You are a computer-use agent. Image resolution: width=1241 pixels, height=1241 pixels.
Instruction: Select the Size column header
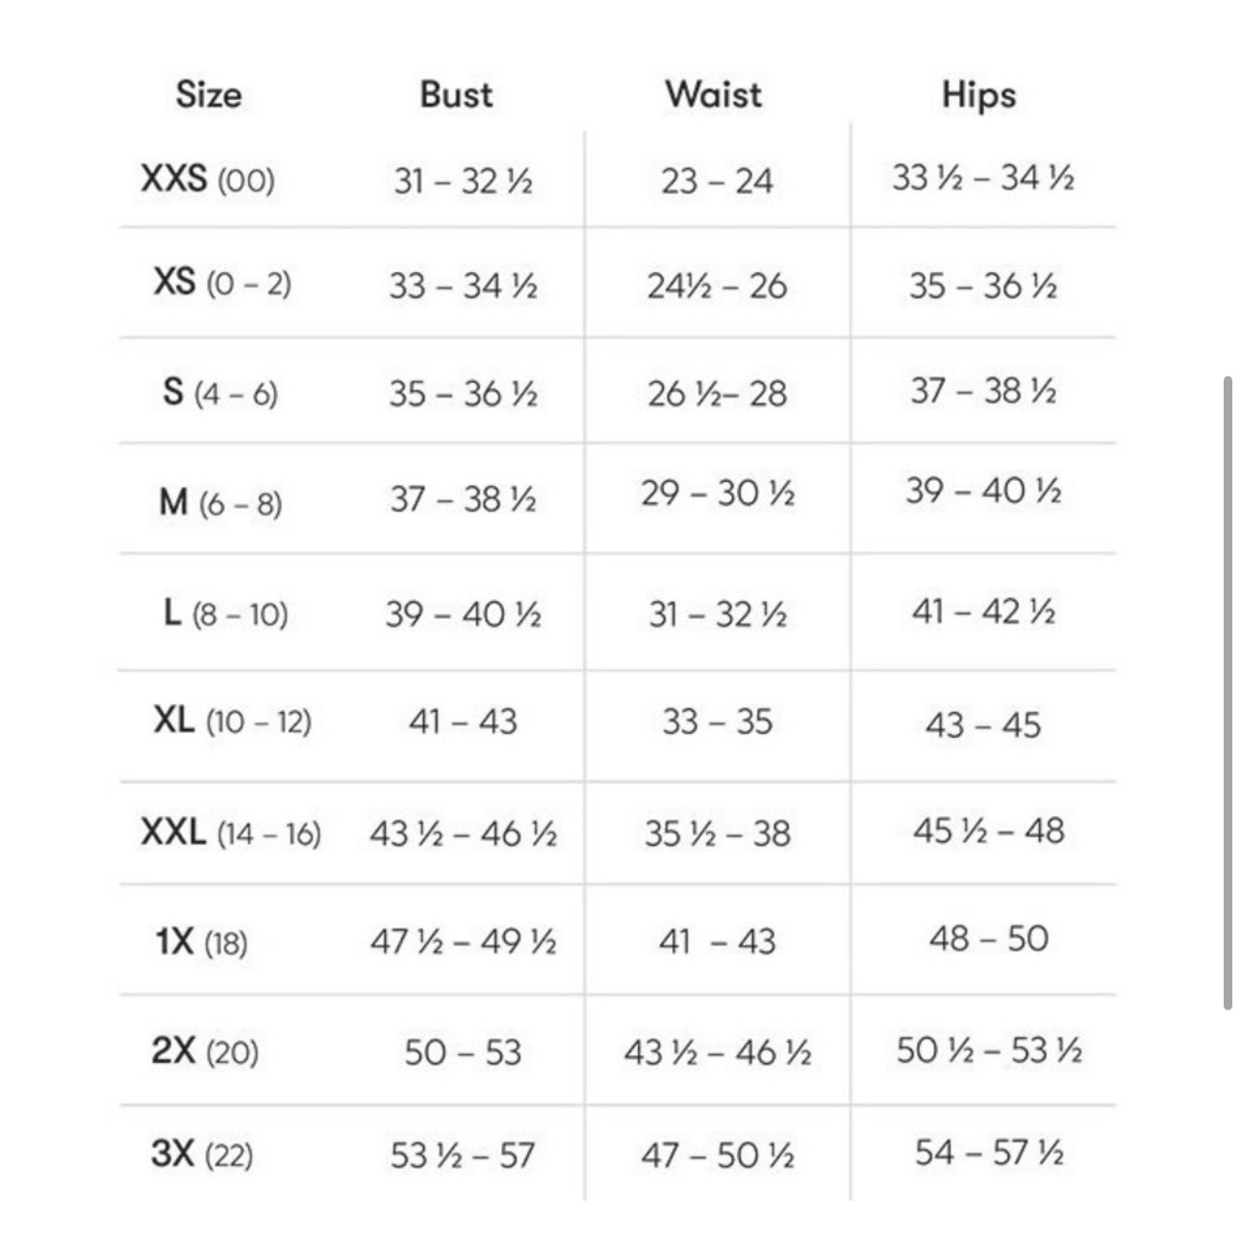tap(209, 94)
